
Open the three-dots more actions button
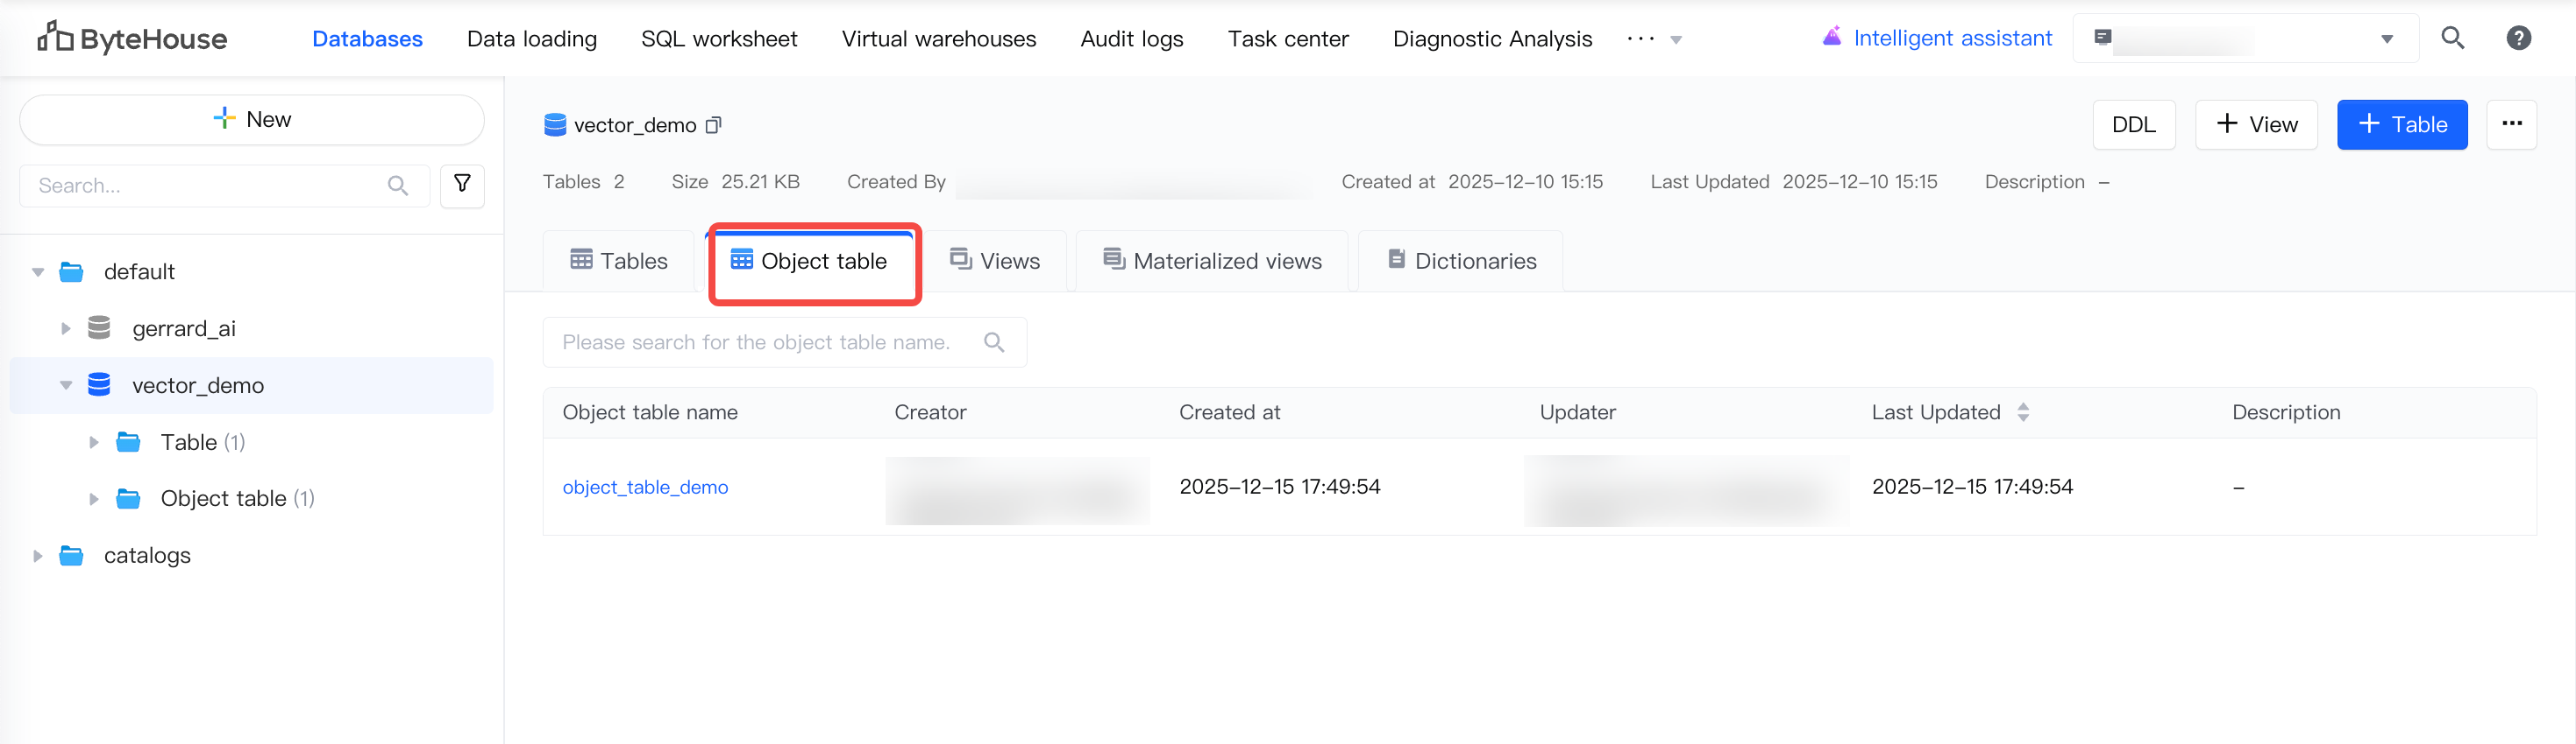2511,123
